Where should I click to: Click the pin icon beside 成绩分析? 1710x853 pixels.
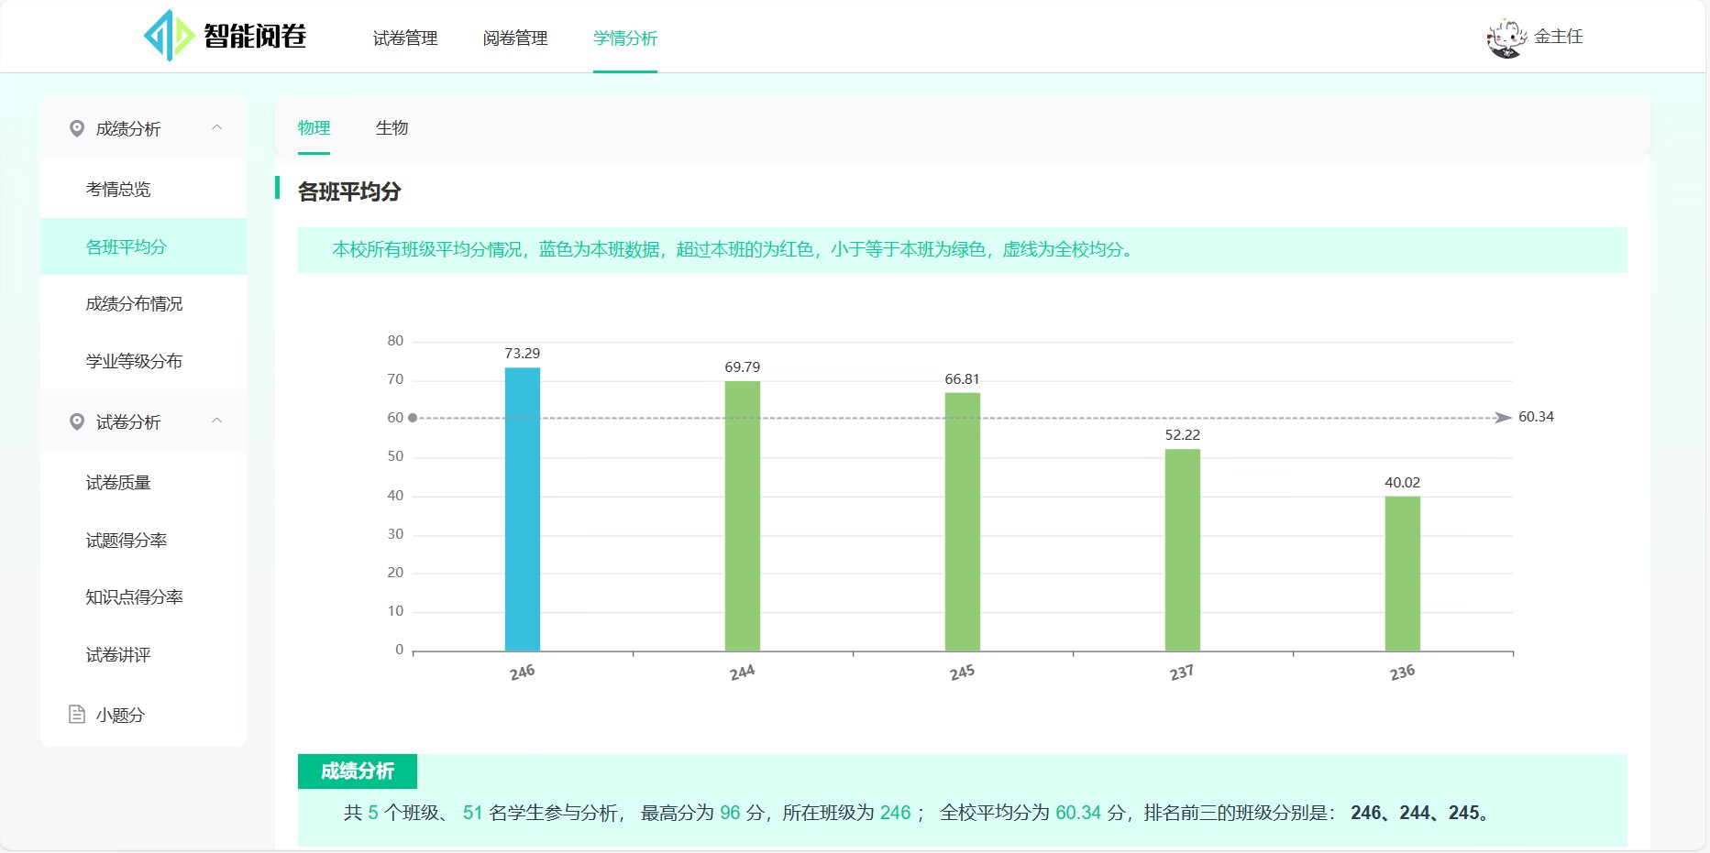coord(77,128)
